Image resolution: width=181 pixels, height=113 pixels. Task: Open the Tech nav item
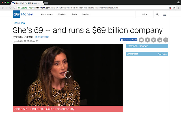point(74,14)
